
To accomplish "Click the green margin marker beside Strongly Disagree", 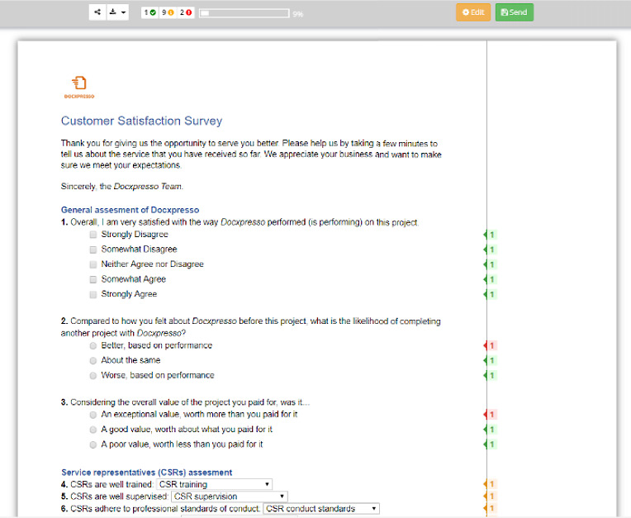I will pos(490,235).
